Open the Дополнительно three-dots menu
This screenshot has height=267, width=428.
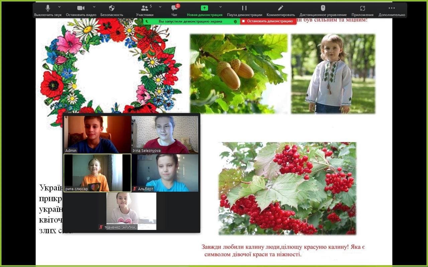tap(392, 8)
